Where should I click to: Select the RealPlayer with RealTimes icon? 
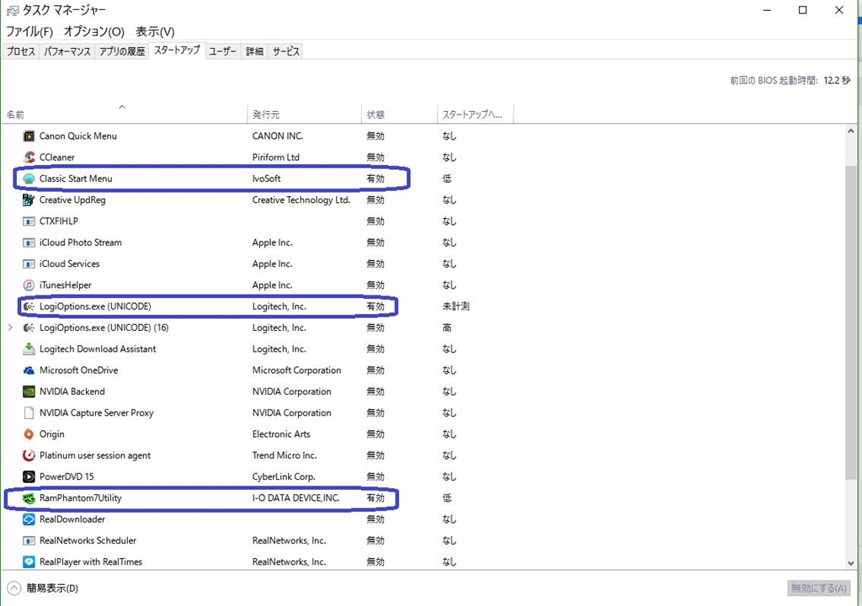click(29, 561)
